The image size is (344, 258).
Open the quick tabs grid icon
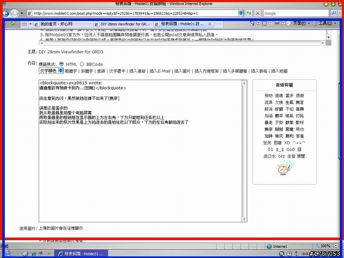24,24
